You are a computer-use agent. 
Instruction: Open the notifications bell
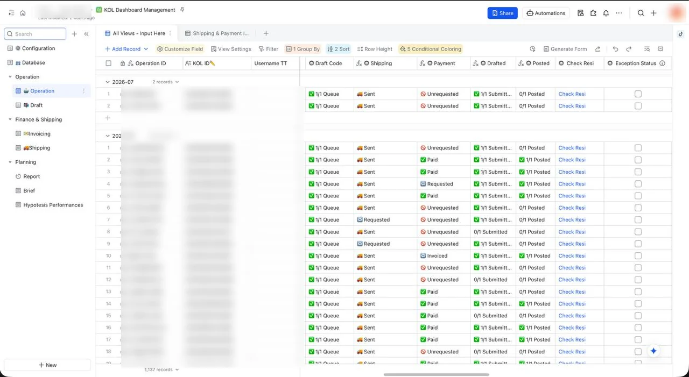[606, 13]
